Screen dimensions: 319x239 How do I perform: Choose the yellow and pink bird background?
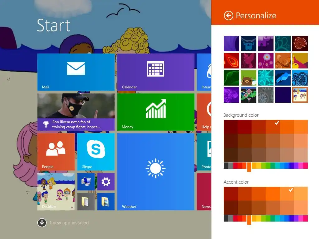pyautogui.click(x=300, y=61)
